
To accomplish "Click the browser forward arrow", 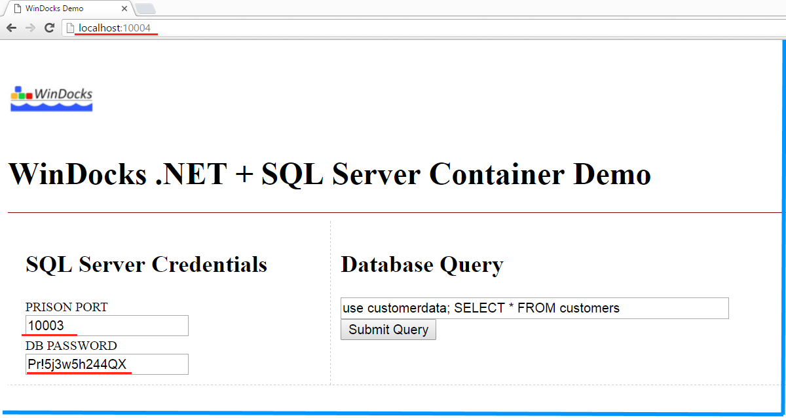I will point(30,28).
